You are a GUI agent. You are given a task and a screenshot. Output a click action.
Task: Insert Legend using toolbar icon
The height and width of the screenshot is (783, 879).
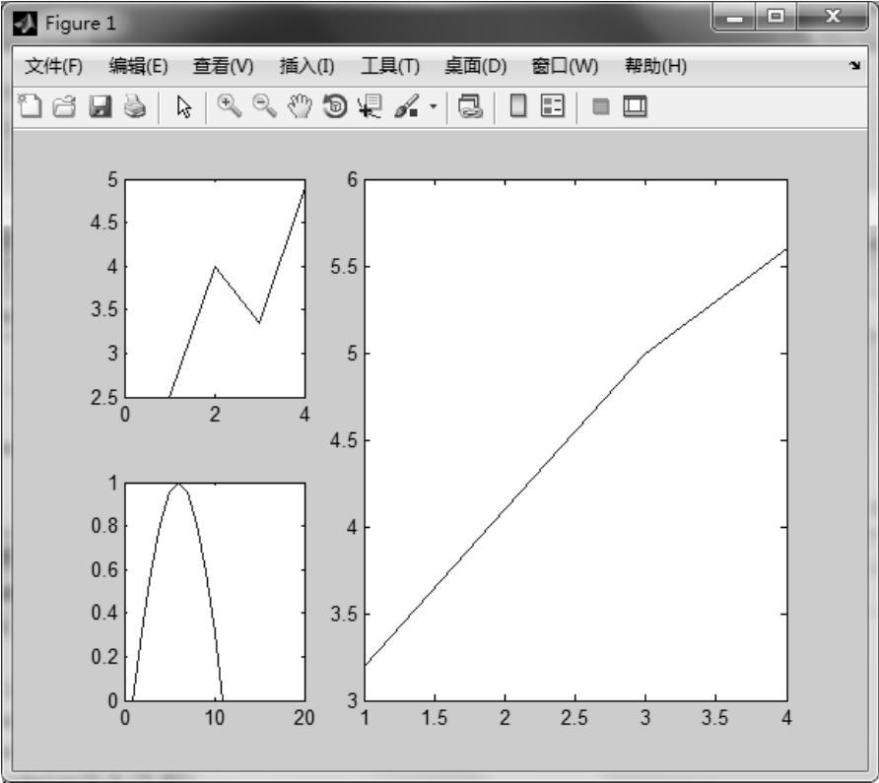553,106
